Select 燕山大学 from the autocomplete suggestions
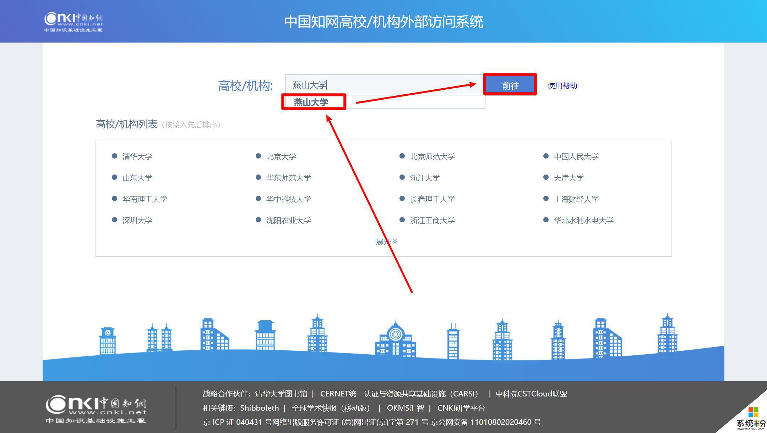This screenshot has width=767, height=433. 311,102
